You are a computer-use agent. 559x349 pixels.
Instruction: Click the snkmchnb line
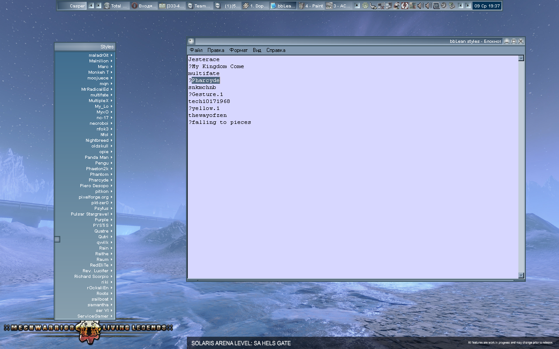click(x=202, y=87)
